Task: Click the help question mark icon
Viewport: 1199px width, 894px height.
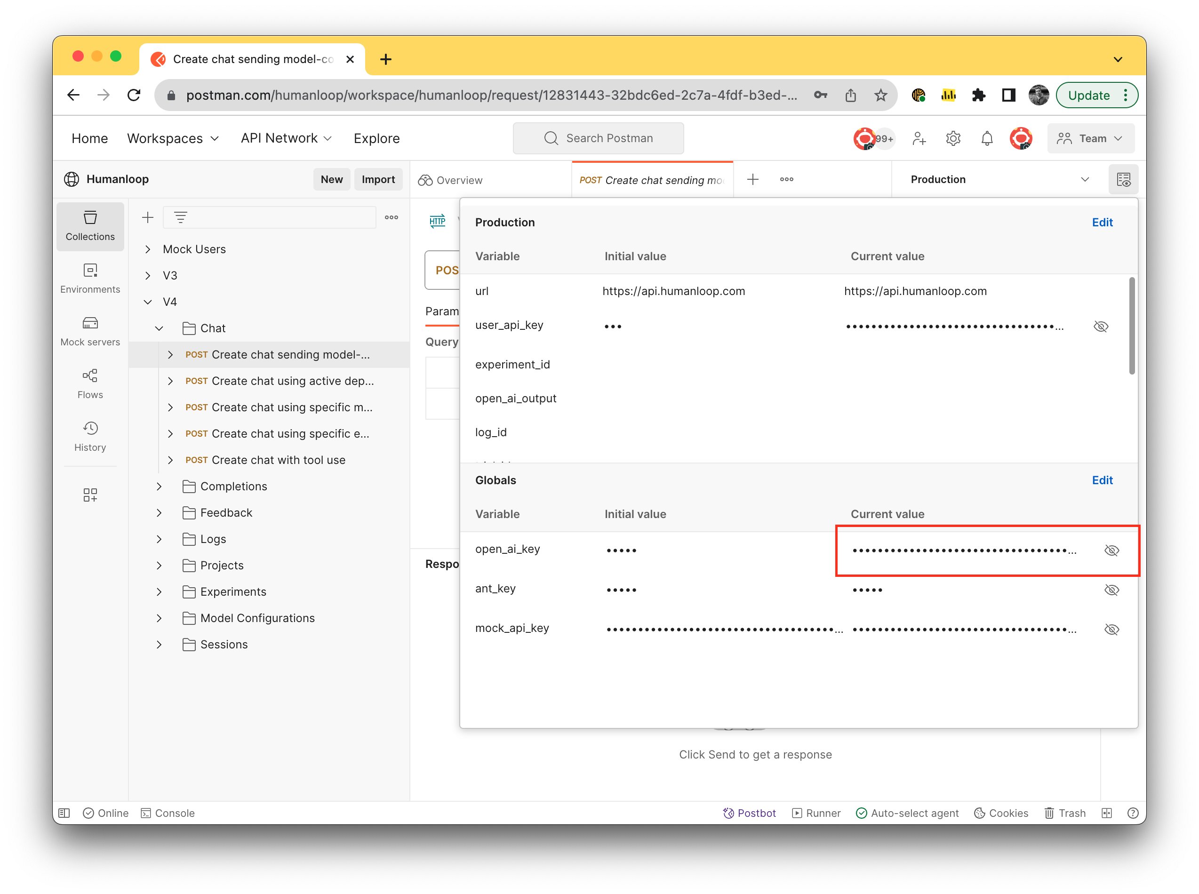Action: (x=1133, y=813)
